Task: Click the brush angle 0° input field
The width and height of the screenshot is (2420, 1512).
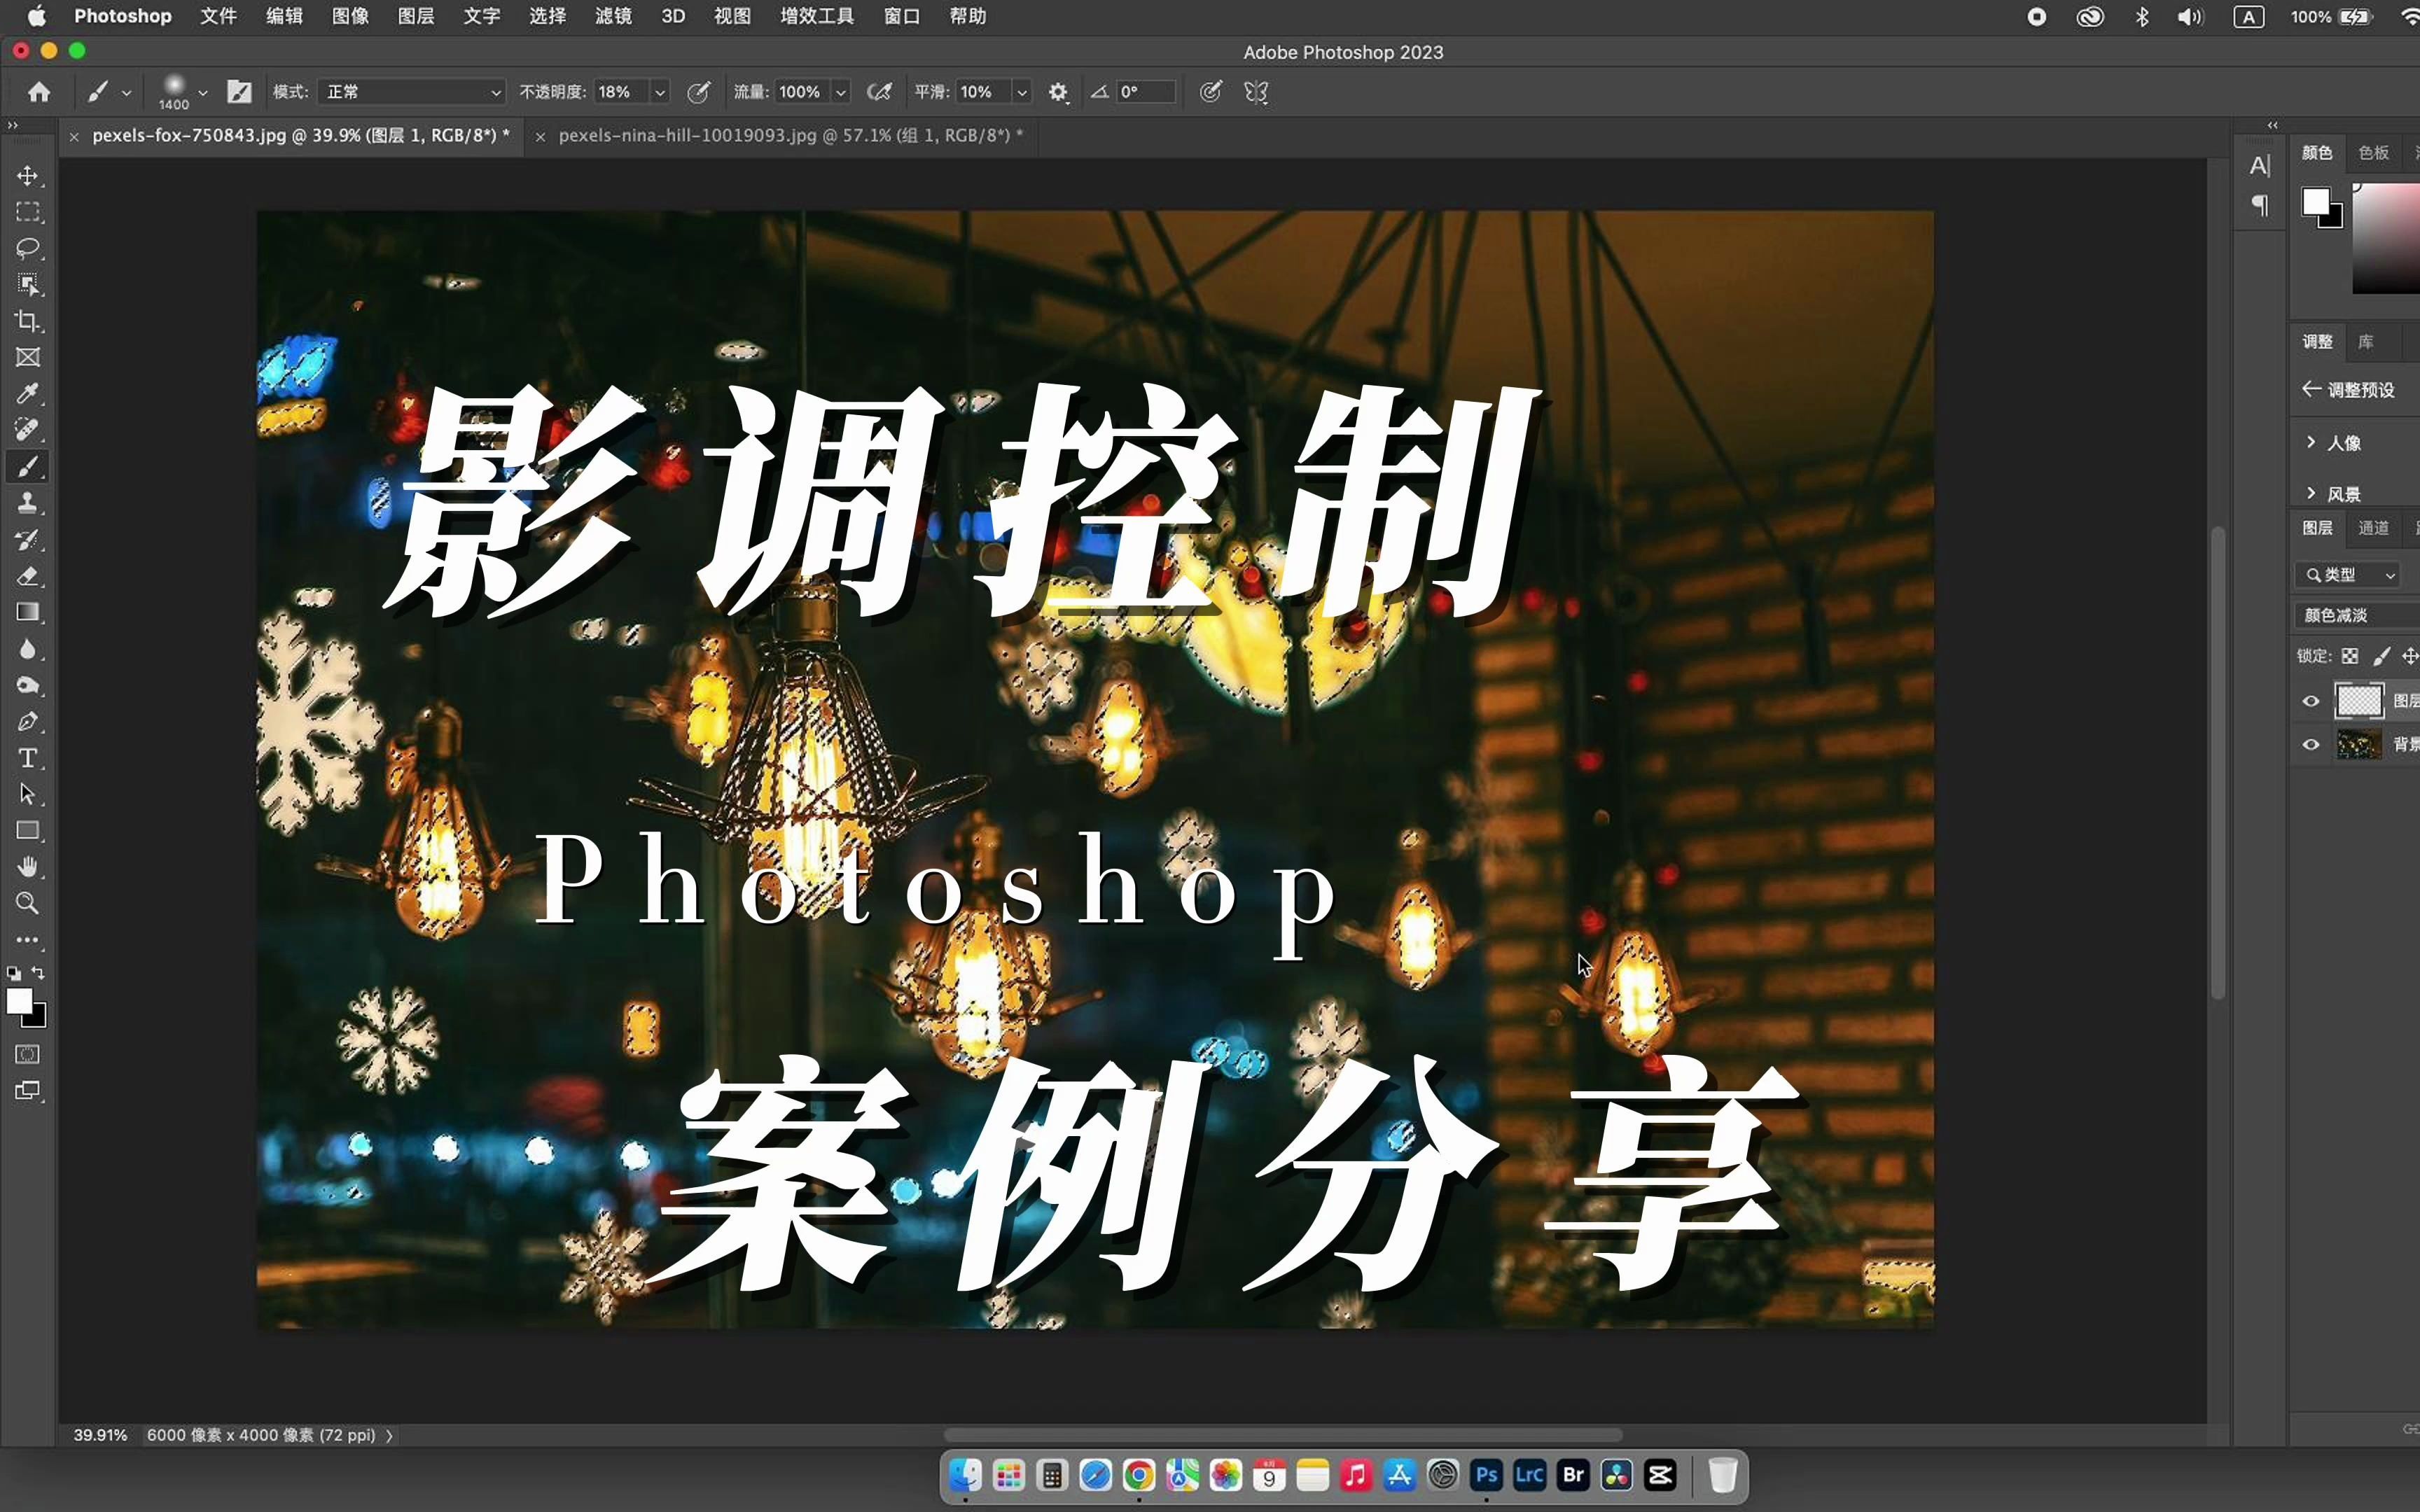Action: coord(1145,92)
